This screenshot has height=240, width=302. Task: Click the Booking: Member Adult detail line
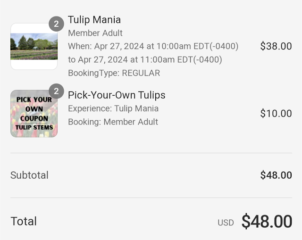tap(113, 122)
